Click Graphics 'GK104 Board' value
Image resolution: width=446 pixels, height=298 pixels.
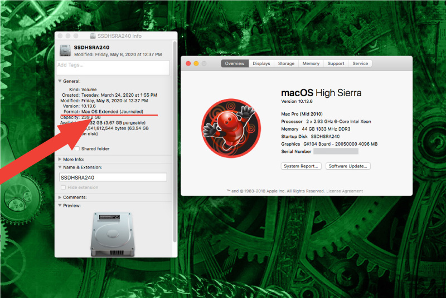[341, 144]
